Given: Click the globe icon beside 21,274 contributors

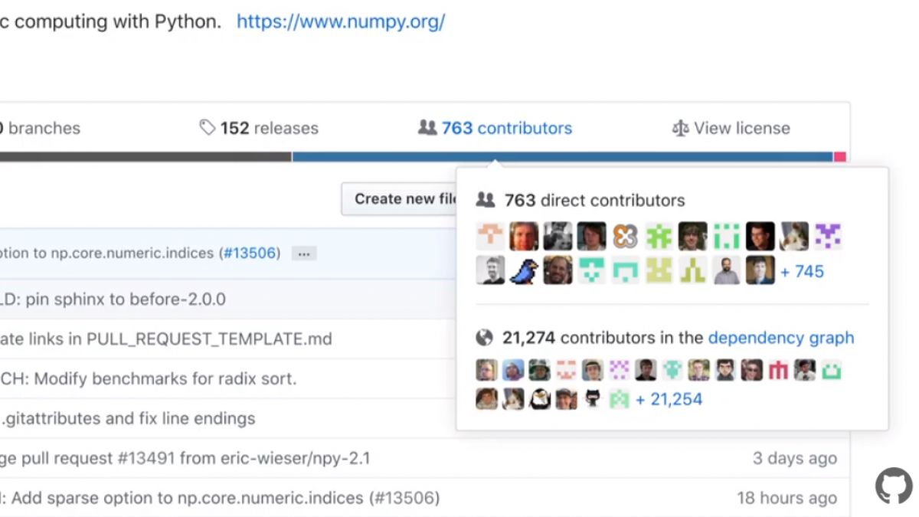Looking at the screenshot, I should pos(485,338).
